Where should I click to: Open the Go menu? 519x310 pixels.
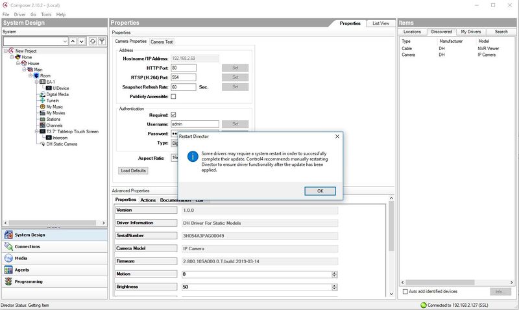(x=33, y=14)
